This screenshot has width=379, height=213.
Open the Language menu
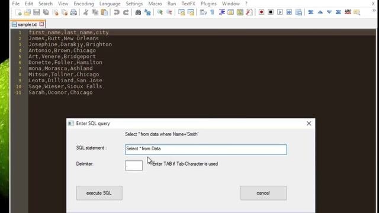pyautogui.click(x=110, y=4)
